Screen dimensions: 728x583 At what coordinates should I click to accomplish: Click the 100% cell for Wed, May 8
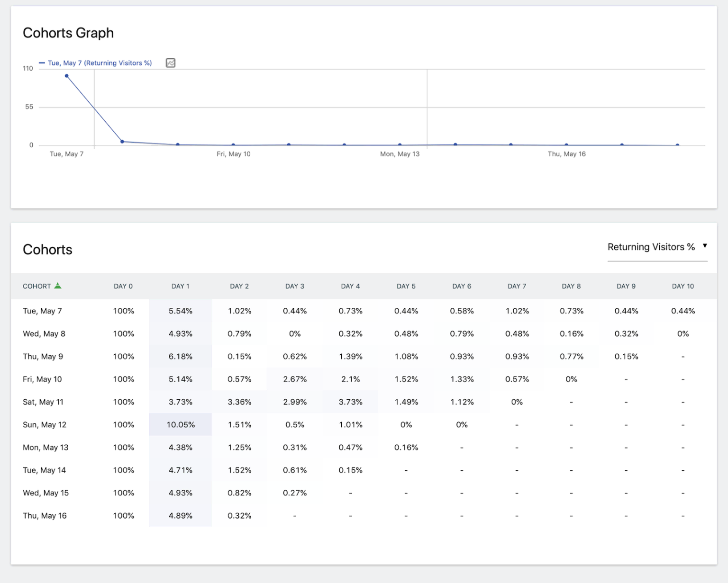click(123, 333)
